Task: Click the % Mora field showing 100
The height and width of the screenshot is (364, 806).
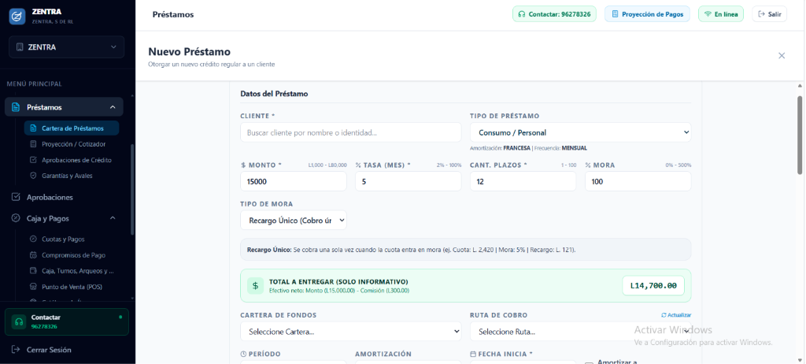Action: pyautogui.click(x=638, y=181)
